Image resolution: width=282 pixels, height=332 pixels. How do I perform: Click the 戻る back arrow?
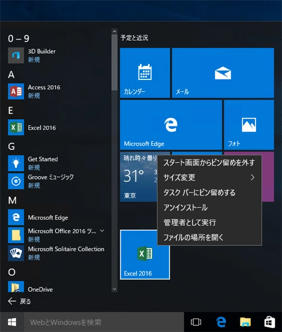[x=12, y=301]
